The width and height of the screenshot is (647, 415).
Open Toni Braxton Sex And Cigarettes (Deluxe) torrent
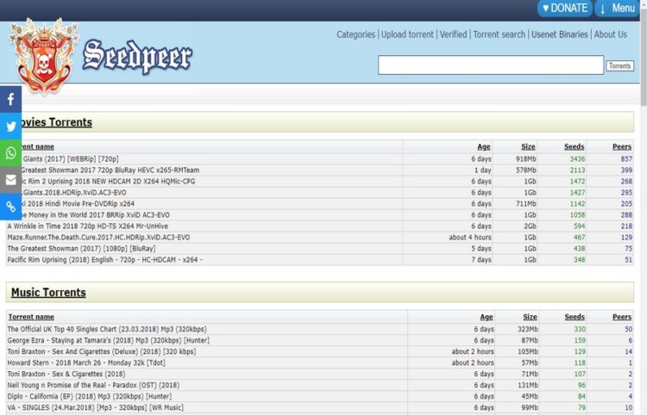102,351
